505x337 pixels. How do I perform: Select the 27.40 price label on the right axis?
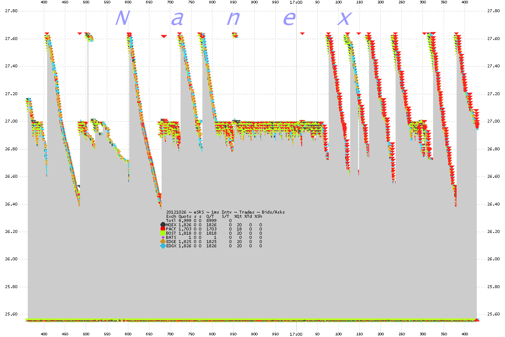pos(494,66)
